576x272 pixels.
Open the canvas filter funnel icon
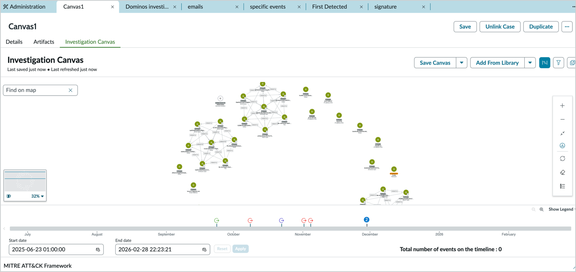click(x=558, y=63)
